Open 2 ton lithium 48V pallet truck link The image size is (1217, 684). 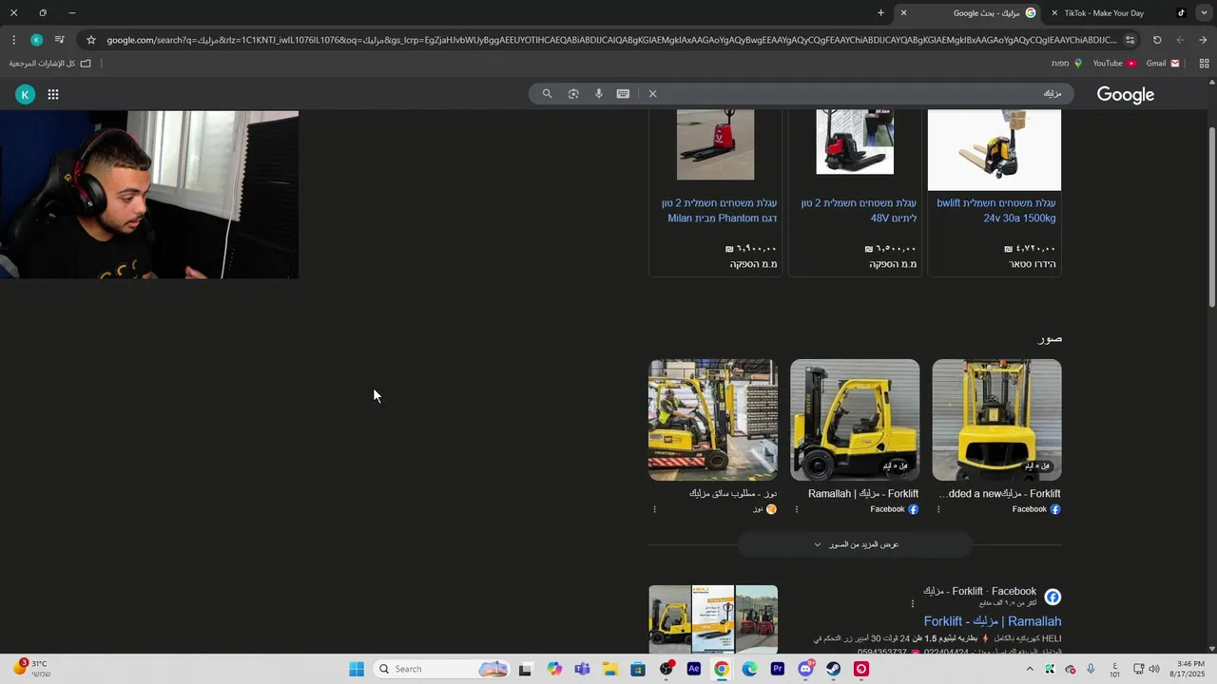tap(859, 211)
